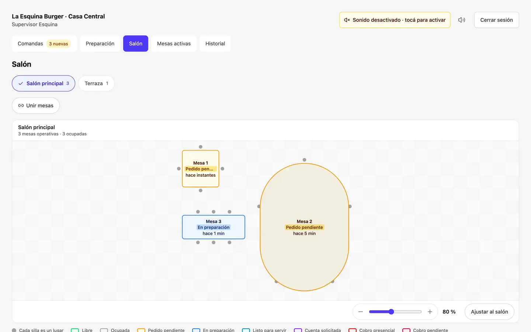Switch to Preparación tab
This screenshot has width=531, height=332.
click(100, 44)
